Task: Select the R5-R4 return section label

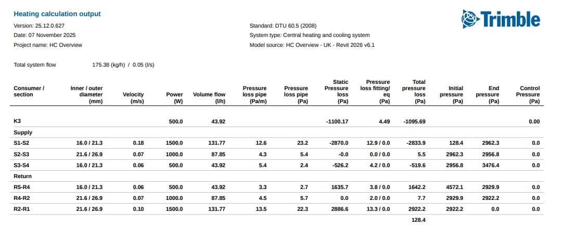Action: (x=21, y=187)
